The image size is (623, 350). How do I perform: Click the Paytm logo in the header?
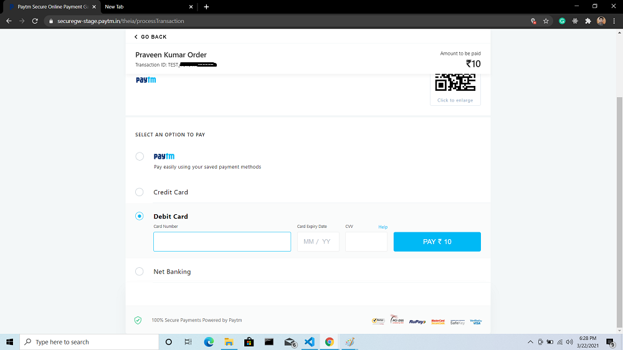coord(146,80)
